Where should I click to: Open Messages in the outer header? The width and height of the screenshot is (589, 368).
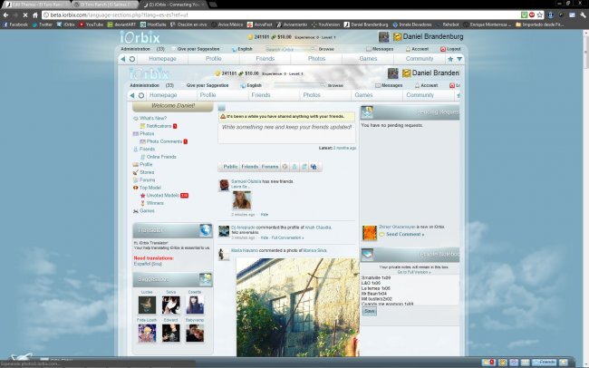point(380,49)
